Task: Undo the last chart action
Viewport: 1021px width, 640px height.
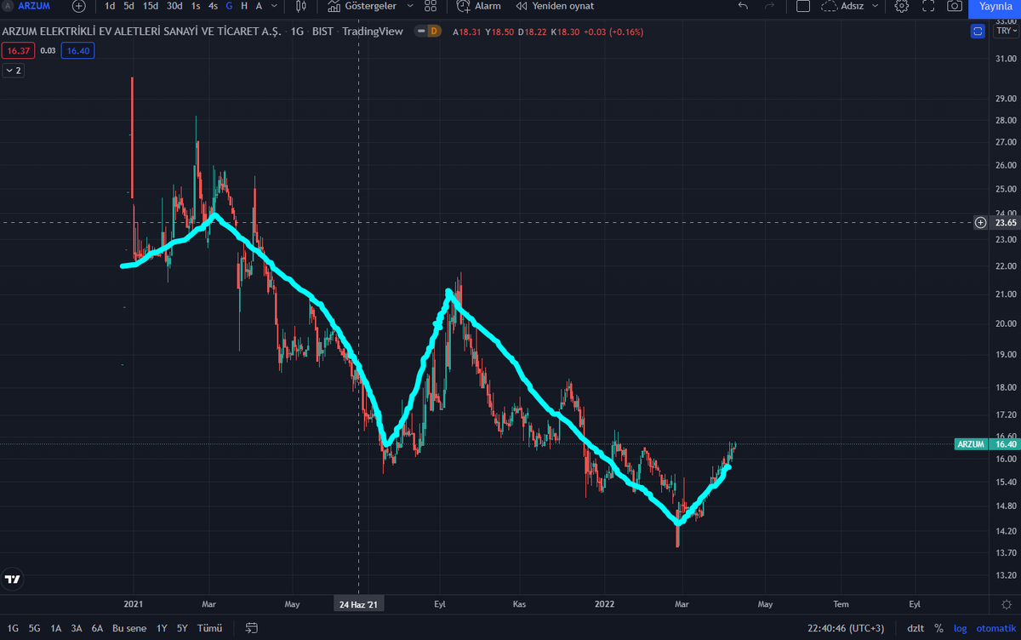Action: click(x=743, y=6)
